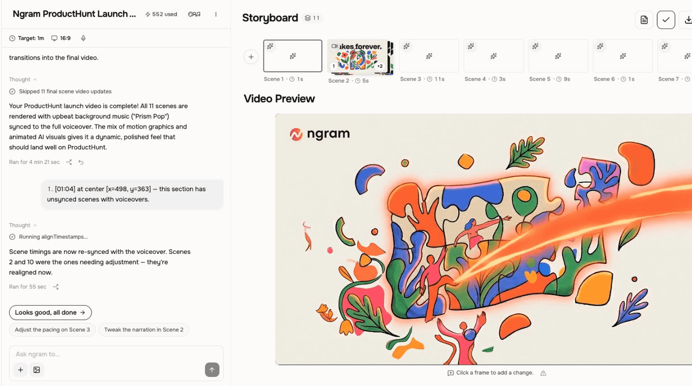Branch from the 'Ran for 4 min 21 sec' response

[x=69, y=162]
